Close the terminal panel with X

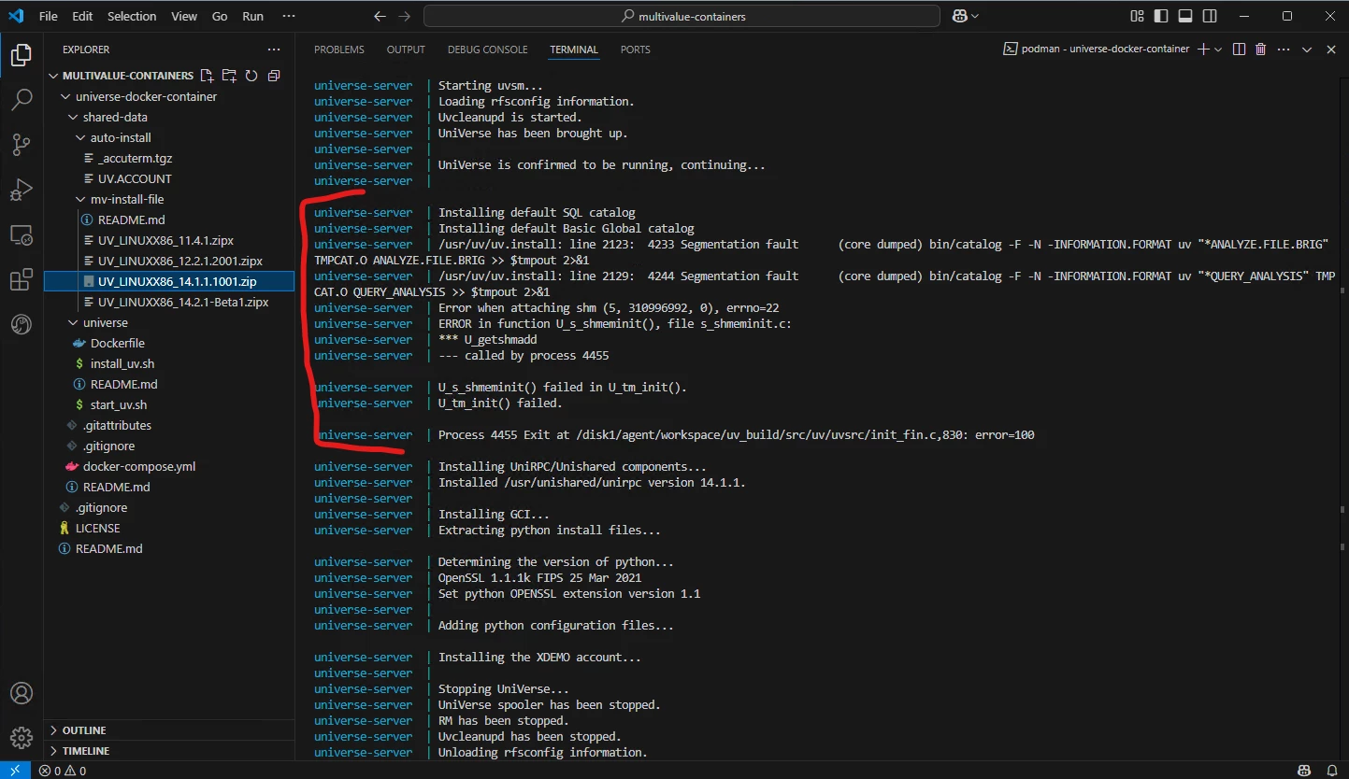(x=1331, y=50)
